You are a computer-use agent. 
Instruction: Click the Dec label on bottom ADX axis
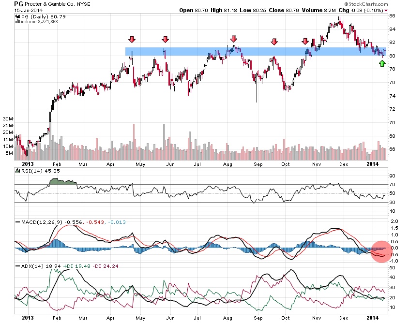click(x=344, y=318)
